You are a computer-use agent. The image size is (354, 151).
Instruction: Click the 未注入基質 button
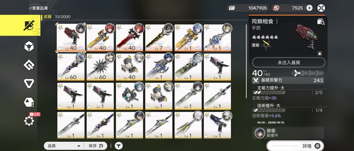tap(289, 62)
